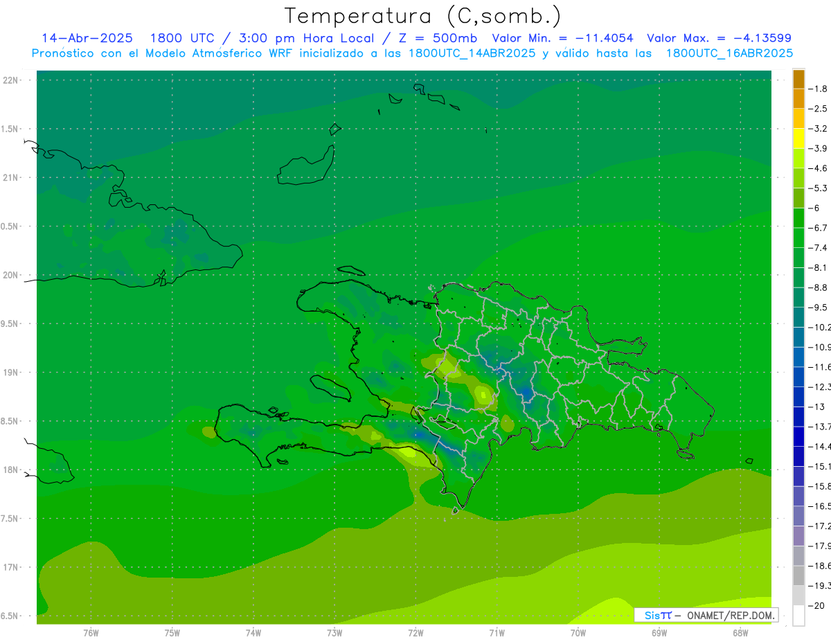Click the 'Valor Min. = -11.4054' value
The image size is (831, 642).
[564, 38]
